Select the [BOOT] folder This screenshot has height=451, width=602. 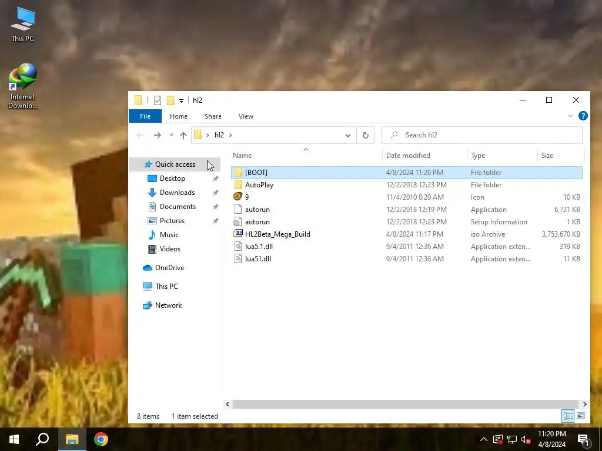pos(407,173)
